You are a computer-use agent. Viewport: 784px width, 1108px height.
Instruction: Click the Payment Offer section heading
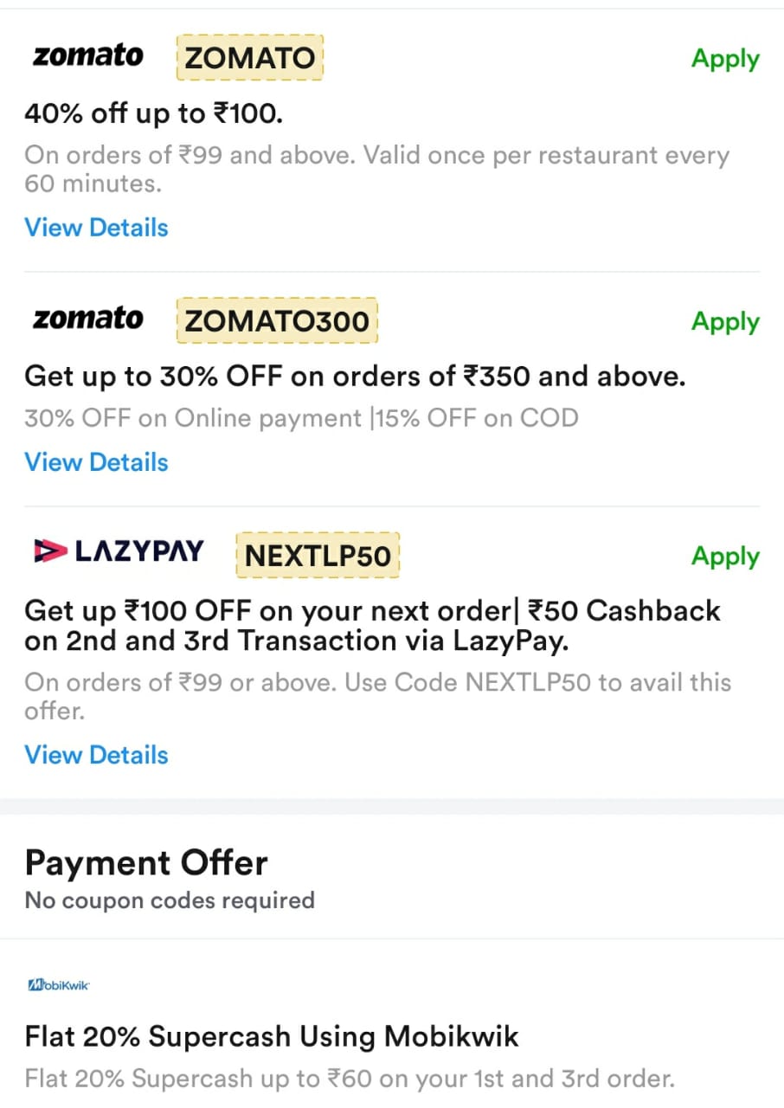146,863
